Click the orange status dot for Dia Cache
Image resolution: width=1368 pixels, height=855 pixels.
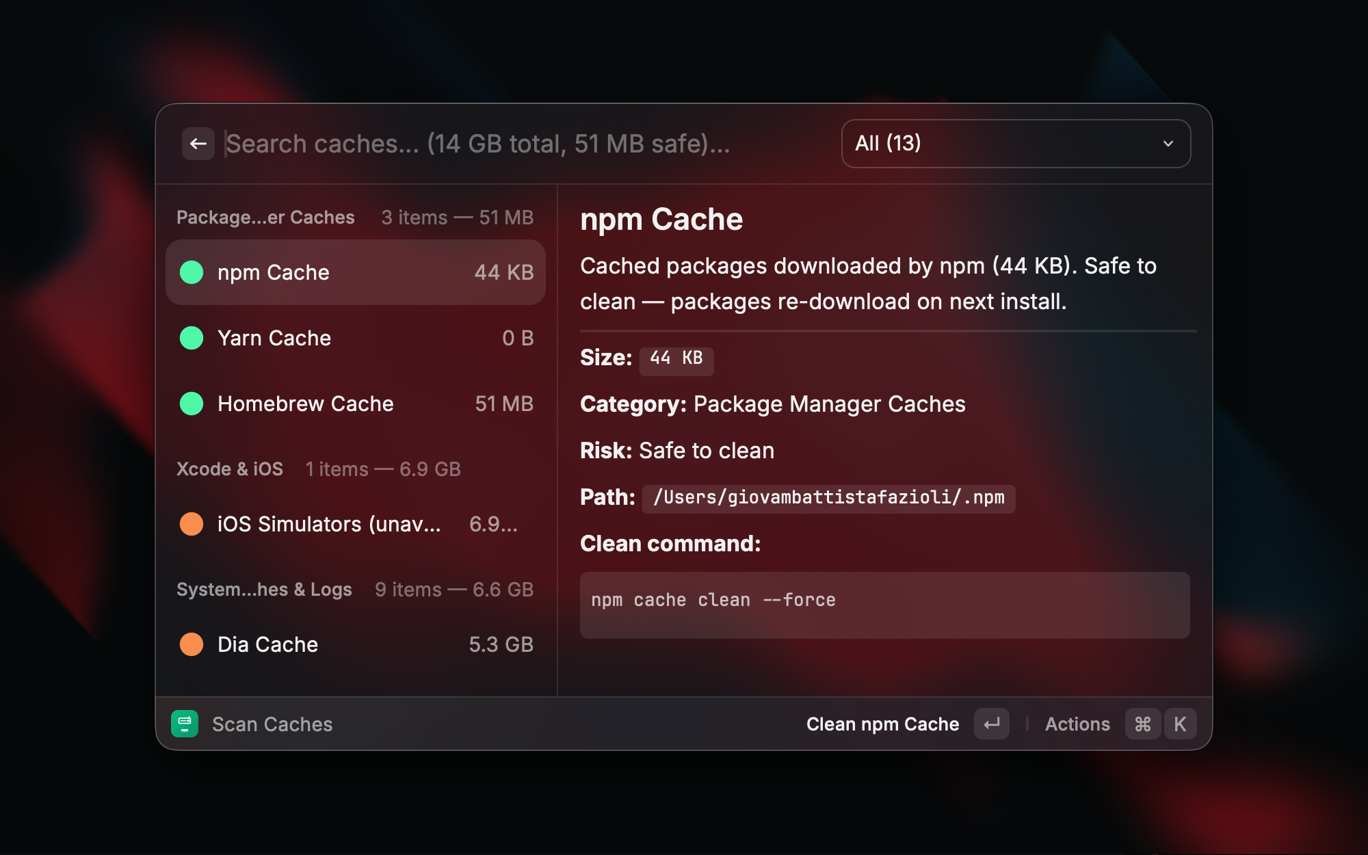tap(192, 644)
